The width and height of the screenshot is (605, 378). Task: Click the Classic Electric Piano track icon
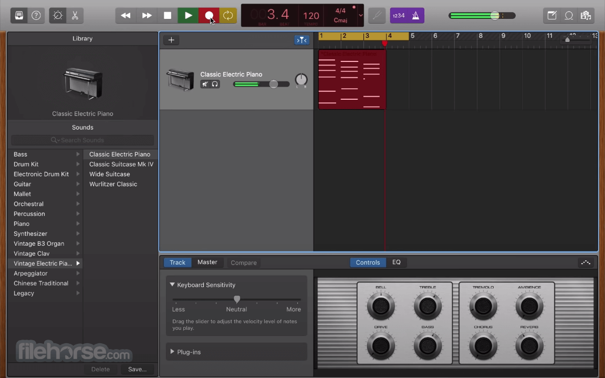click(180, 79)
